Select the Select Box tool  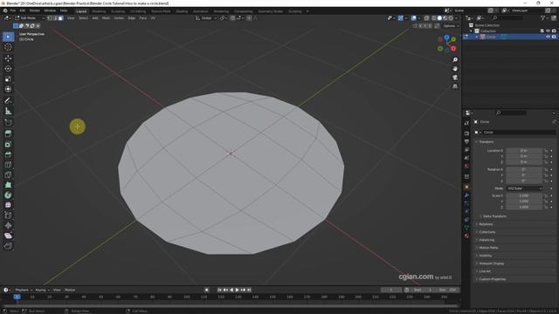8,37
